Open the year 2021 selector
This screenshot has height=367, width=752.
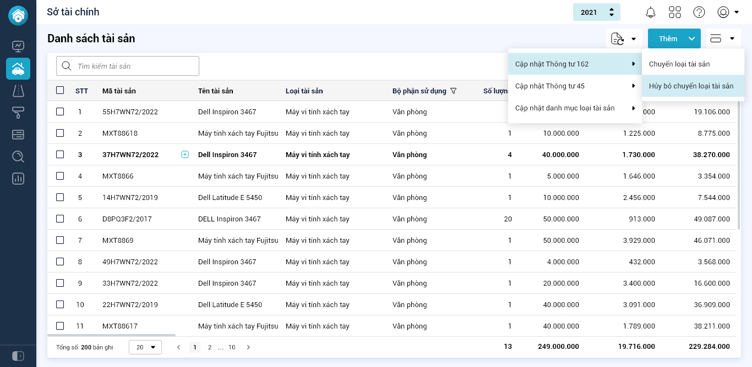coord(597,12)
